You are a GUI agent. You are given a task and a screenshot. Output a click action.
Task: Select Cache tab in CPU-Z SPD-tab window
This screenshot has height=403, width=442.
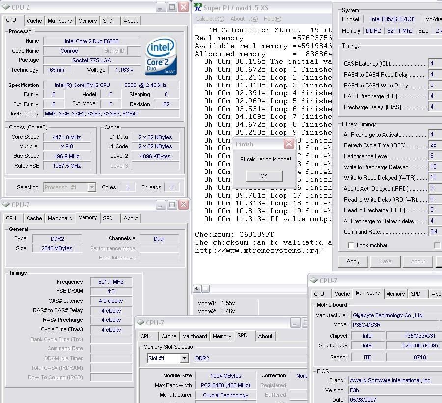168,336
